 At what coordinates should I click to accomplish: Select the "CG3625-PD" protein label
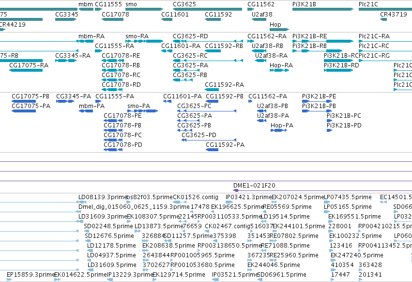(x=199, y=135)
